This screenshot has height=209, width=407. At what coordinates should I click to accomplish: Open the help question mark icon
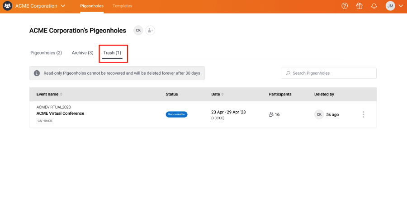(x=345, y=6)
